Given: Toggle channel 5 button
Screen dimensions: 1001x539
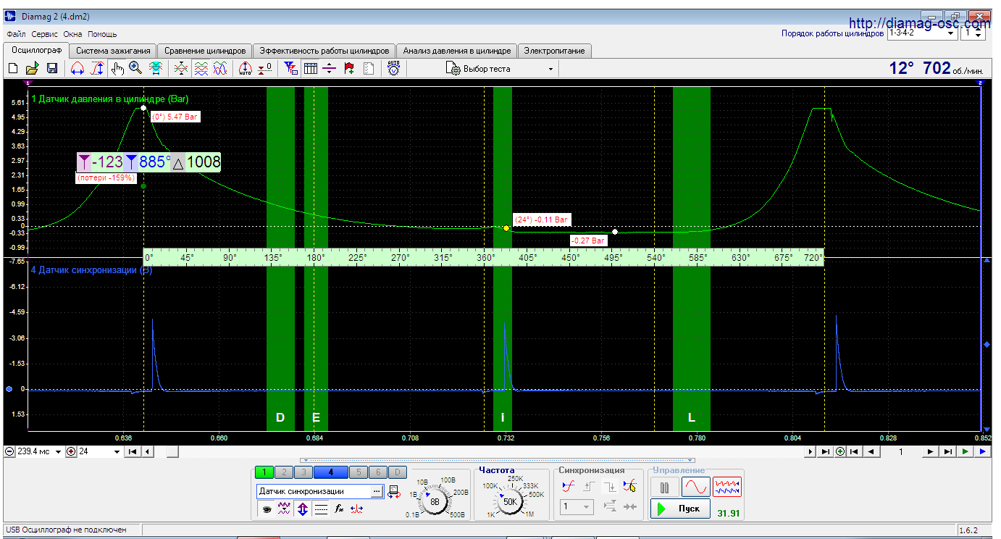Looking at the screenshot, I should click(x=358, y=472).
